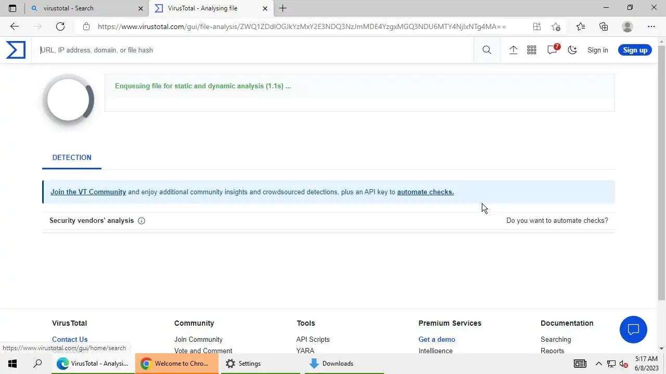Image resolution: width=666 pixels, height=374 pixels.
Task: Open split screen icon in address bar
Action: (536, 26)
